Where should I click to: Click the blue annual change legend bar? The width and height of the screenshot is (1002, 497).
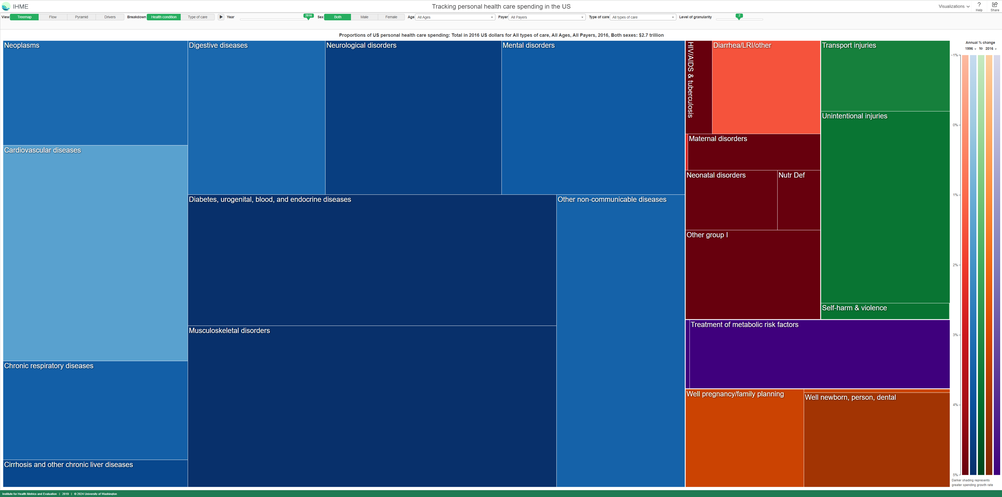pos(973,265)
